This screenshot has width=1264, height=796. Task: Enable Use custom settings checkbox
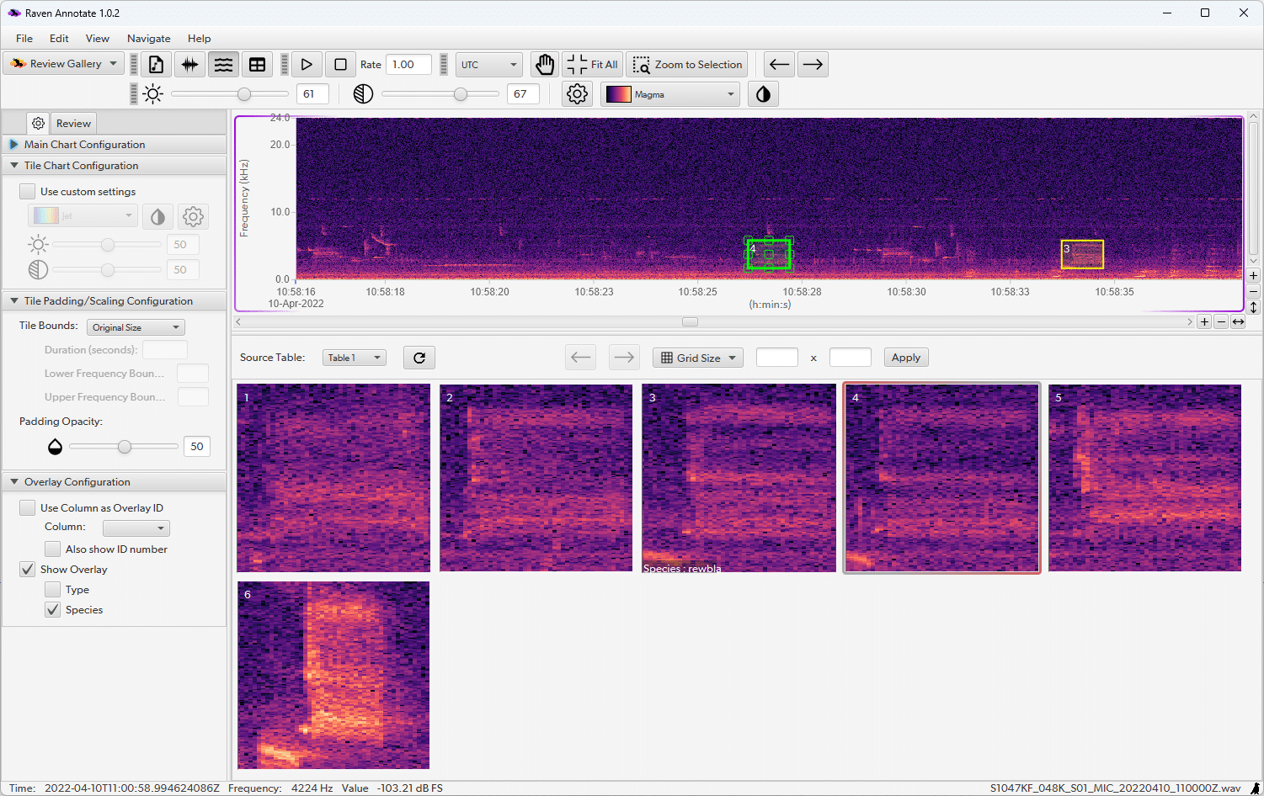click(x=28, y=192)
